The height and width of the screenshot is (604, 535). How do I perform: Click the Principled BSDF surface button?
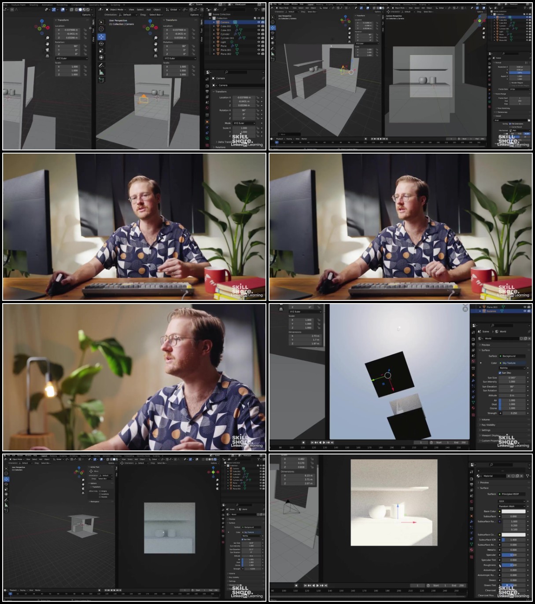pyautogui.click(x=512, y=494)
